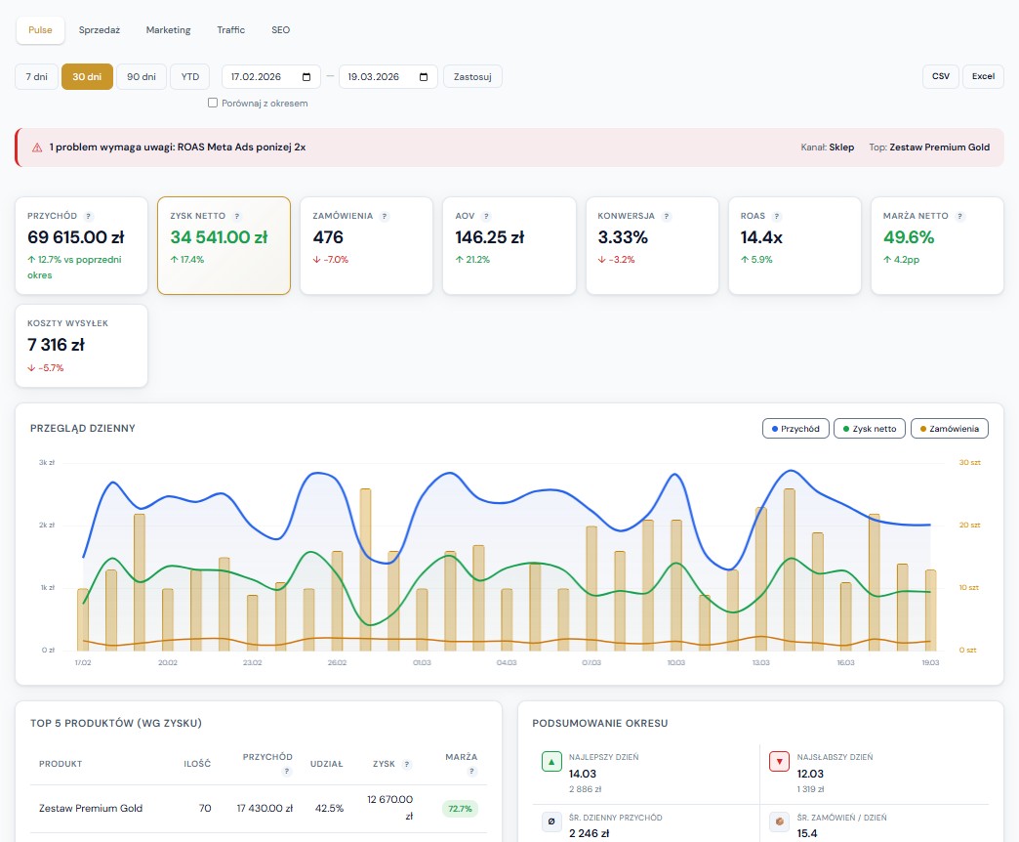Switch to the Sprzedaż tab
This screenshot has height=842, width=1019.
click(x=101, y=30)
